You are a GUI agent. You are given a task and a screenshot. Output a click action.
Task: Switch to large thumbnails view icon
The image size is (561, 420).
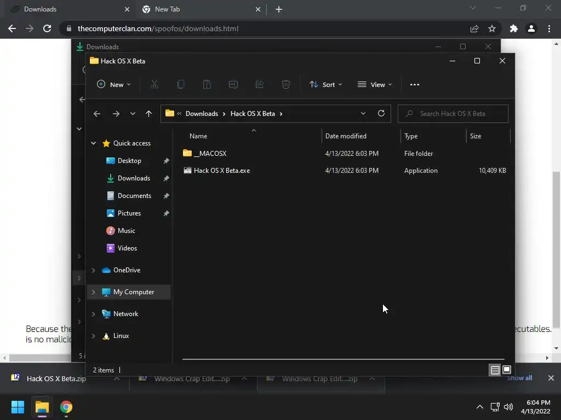pos(507,370)
